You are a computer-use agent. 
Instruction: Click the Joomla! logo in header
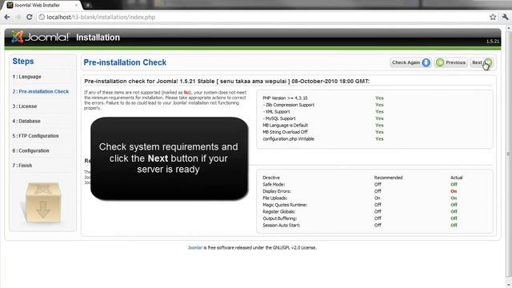coord(40,37)
